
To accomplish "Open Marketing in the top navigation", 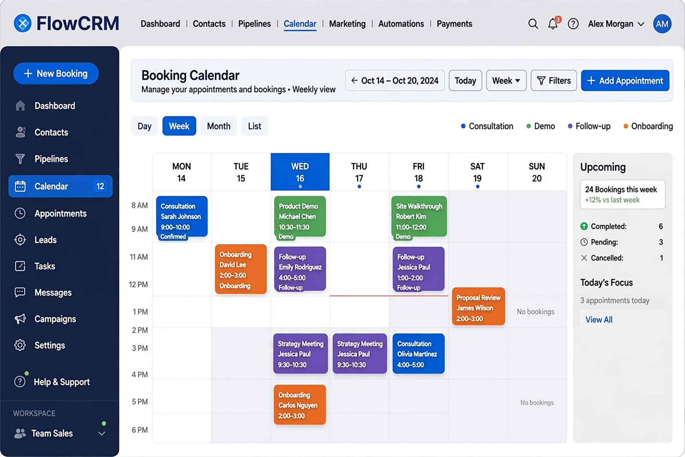I will 347,24.
